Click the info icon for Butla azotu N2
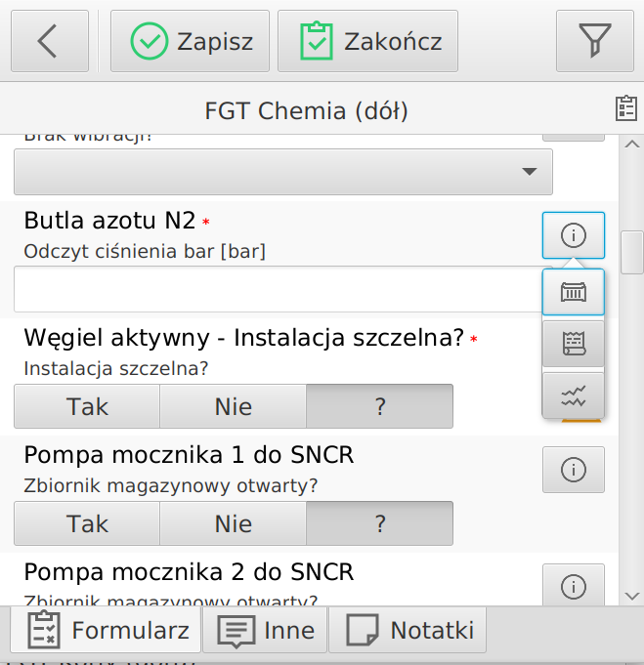 [574, 235]
